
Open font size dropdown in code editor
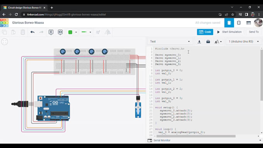[x=218, y=42]
